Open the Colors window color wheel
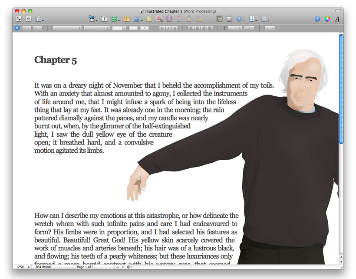This screenshot has width=356, height=279. (x=327, y=19)
